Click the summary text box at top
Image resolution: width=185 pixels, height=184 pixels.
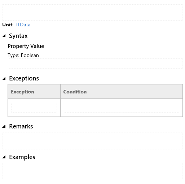click(x=92, y=12)
